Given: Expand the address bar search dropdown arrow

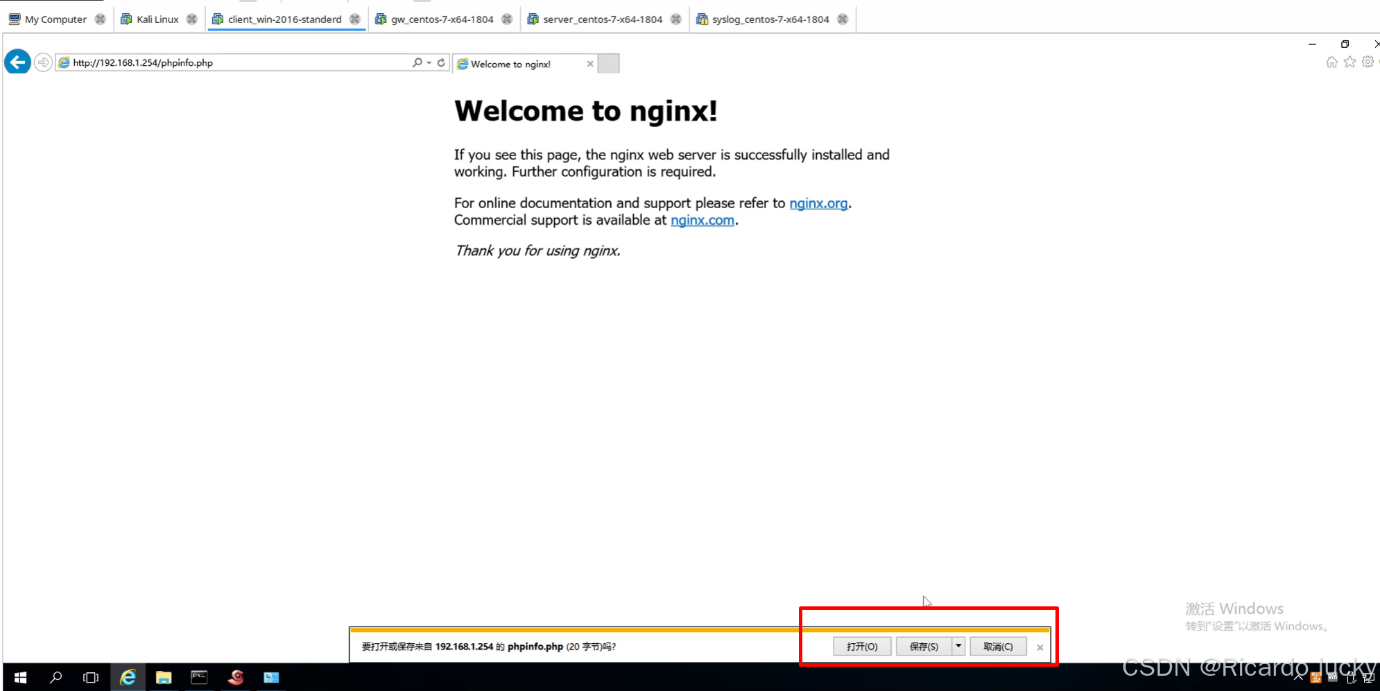Looking at the screenshot, I should [x=429, y=62].
